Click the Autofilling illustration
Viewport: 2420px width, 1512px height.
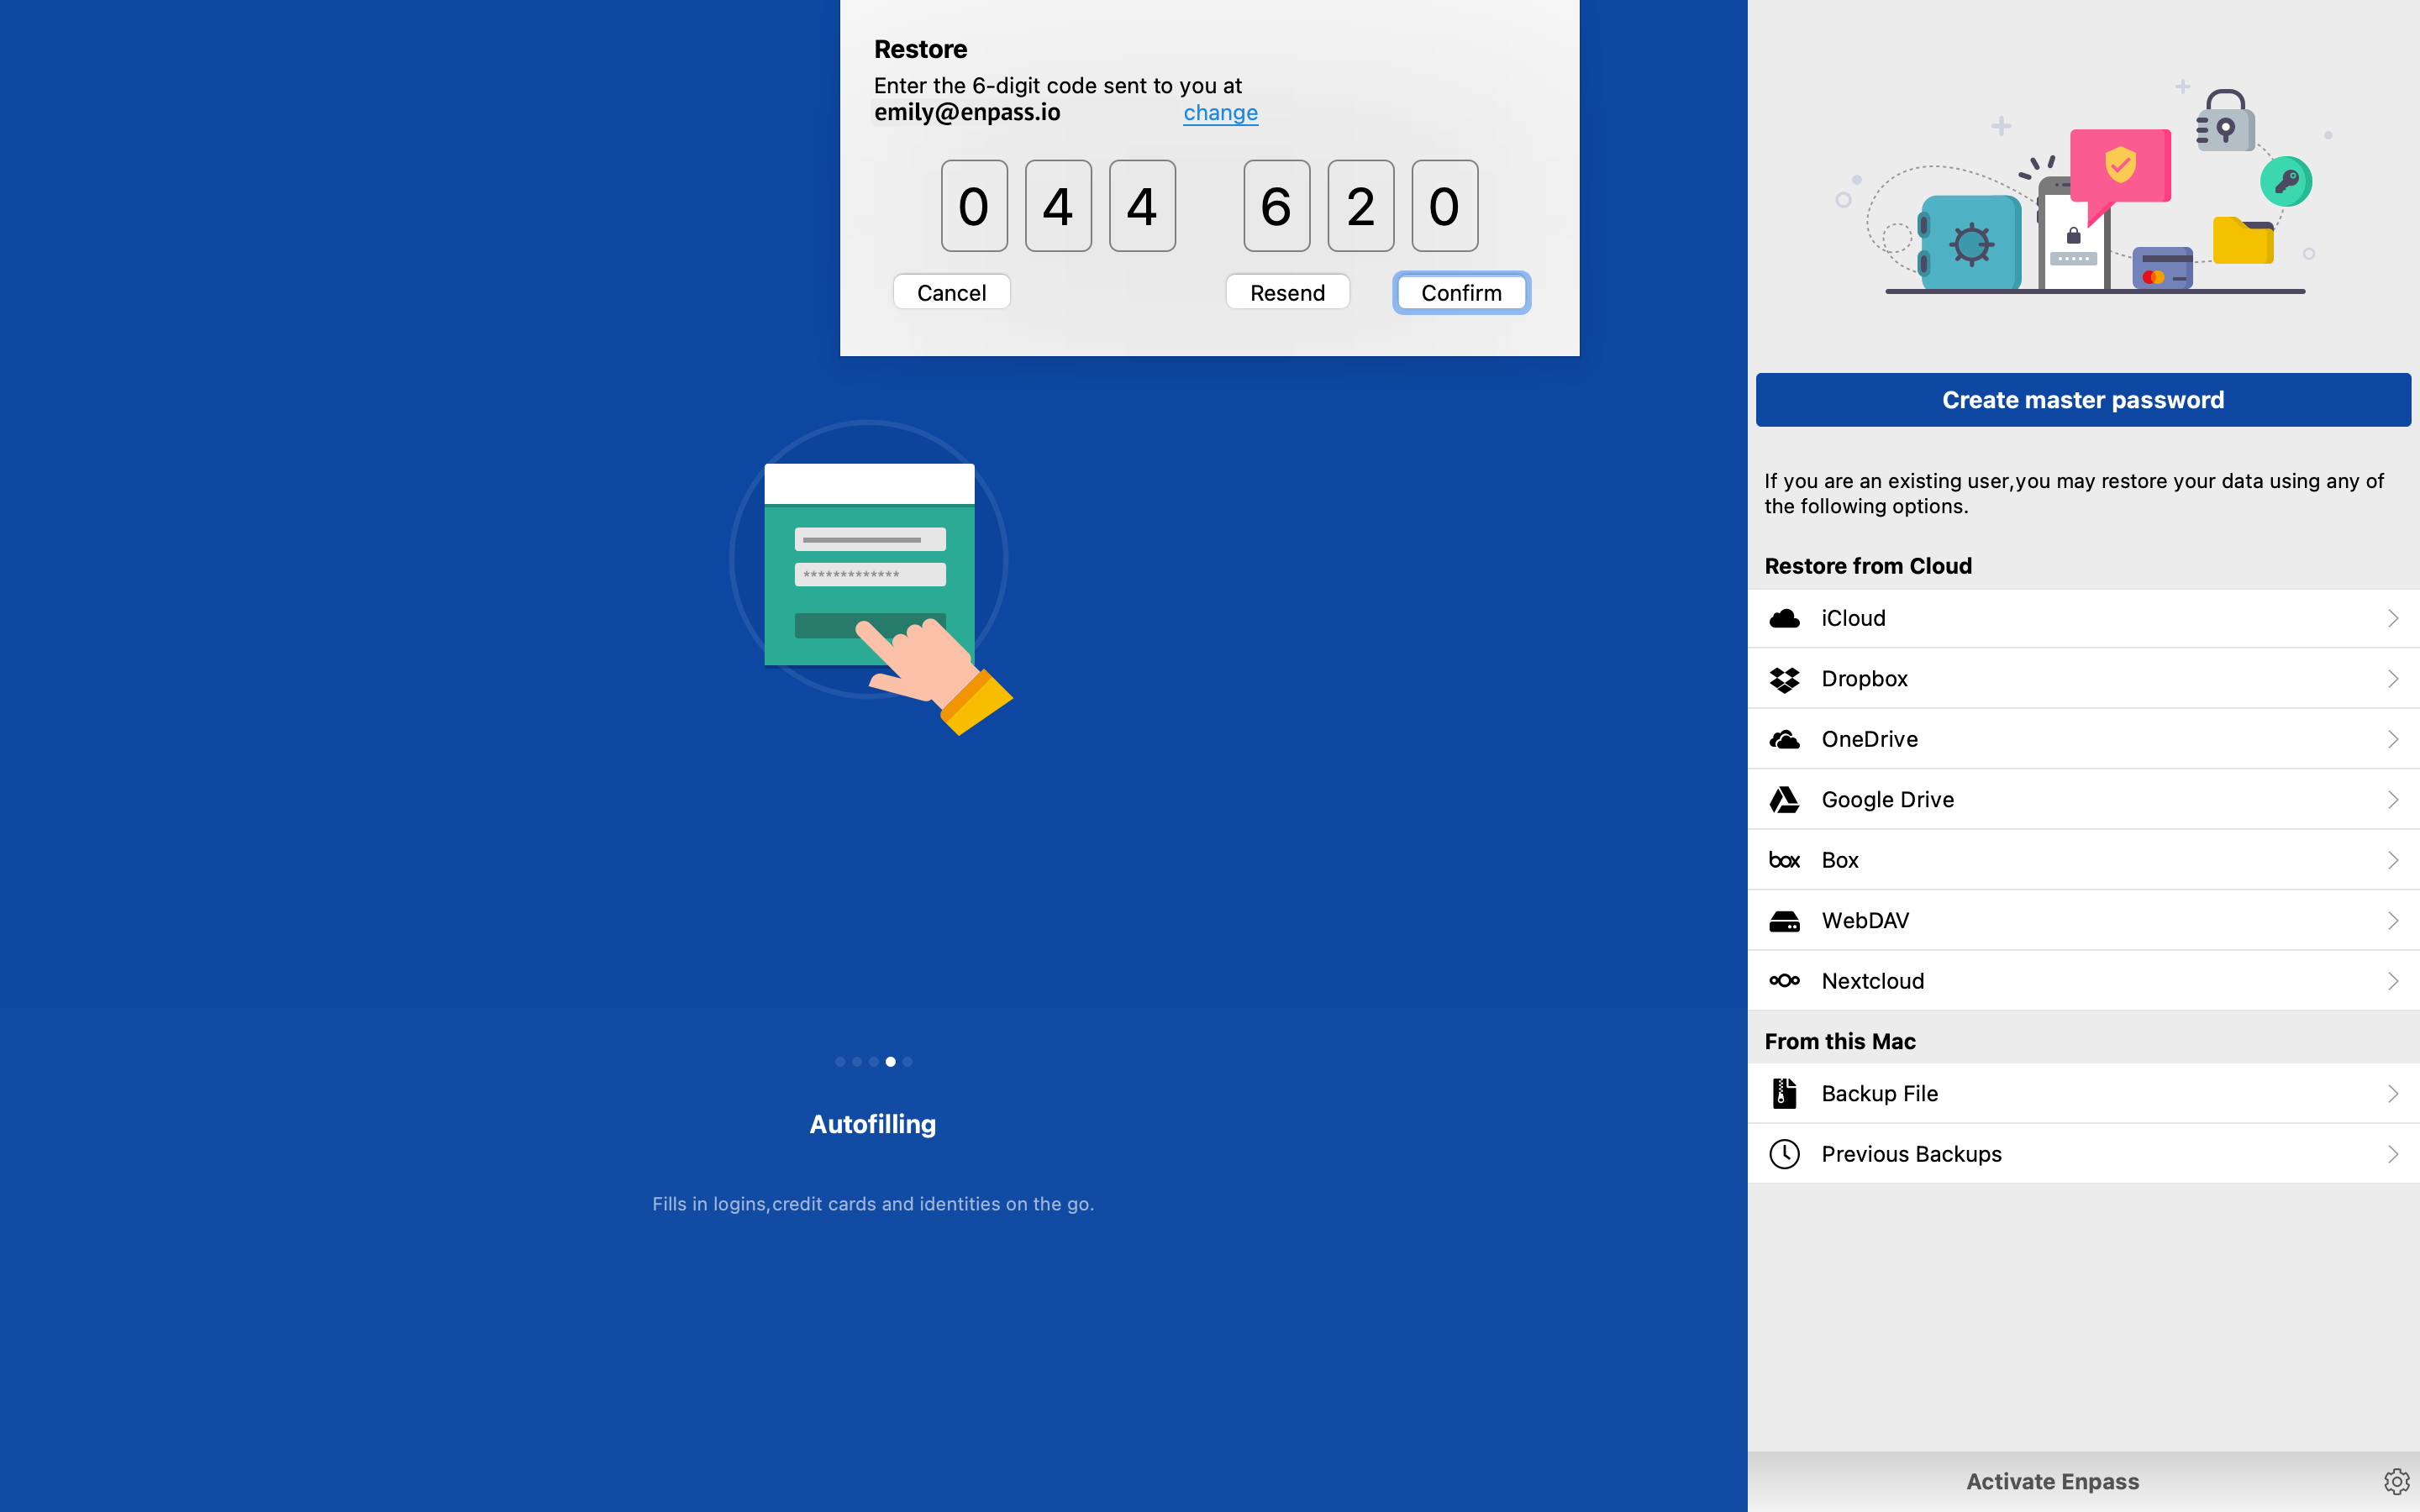click(870, 578)
